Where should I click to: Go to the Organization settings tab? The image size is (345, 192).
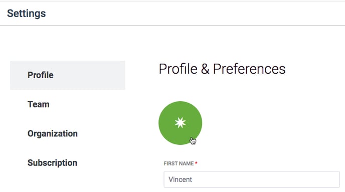(x=53, y=133)
